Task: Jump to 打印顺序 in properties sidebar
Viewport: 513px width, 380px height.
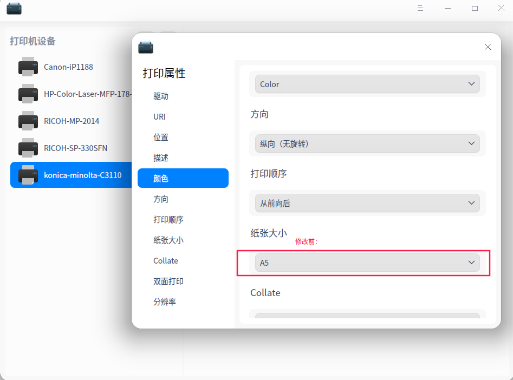Action: click(x=183, y=219)
